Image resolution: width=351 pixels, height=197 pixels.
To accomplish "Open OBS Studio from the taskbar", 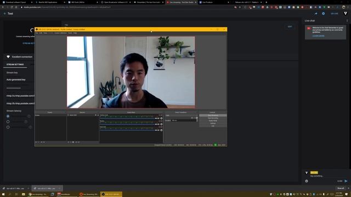I will click(111, 194).
